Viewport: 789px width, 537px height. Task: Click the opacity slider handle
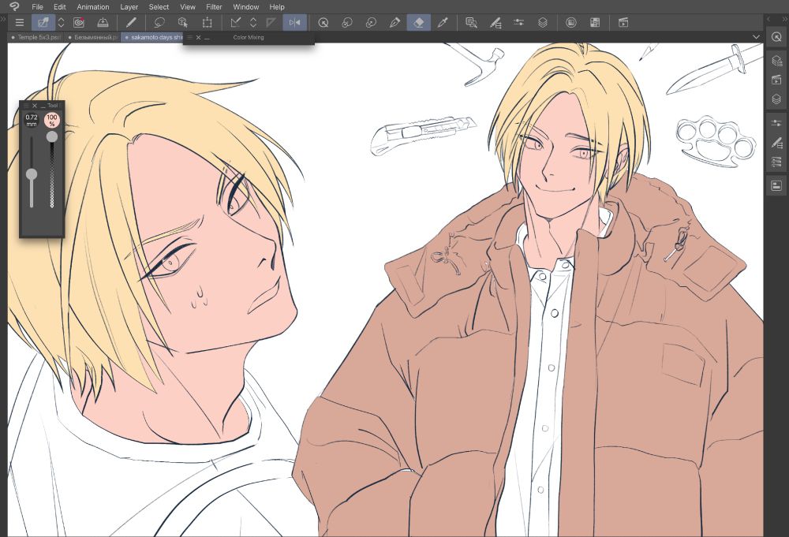coord(52,136)
